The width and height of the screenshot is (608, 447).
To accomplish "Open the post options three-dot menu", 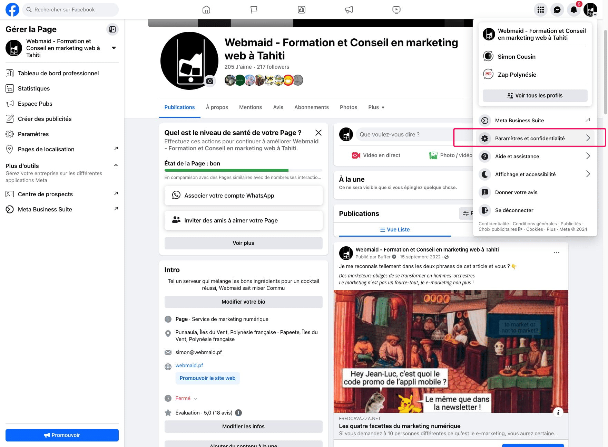I will (556, 253).
